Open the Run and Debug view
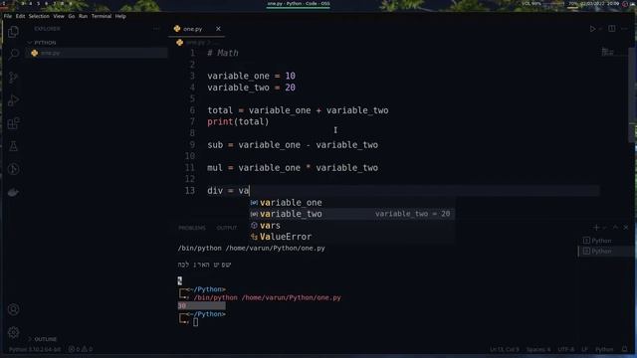This screenshot has height=358, width=637. click(13, 100)
